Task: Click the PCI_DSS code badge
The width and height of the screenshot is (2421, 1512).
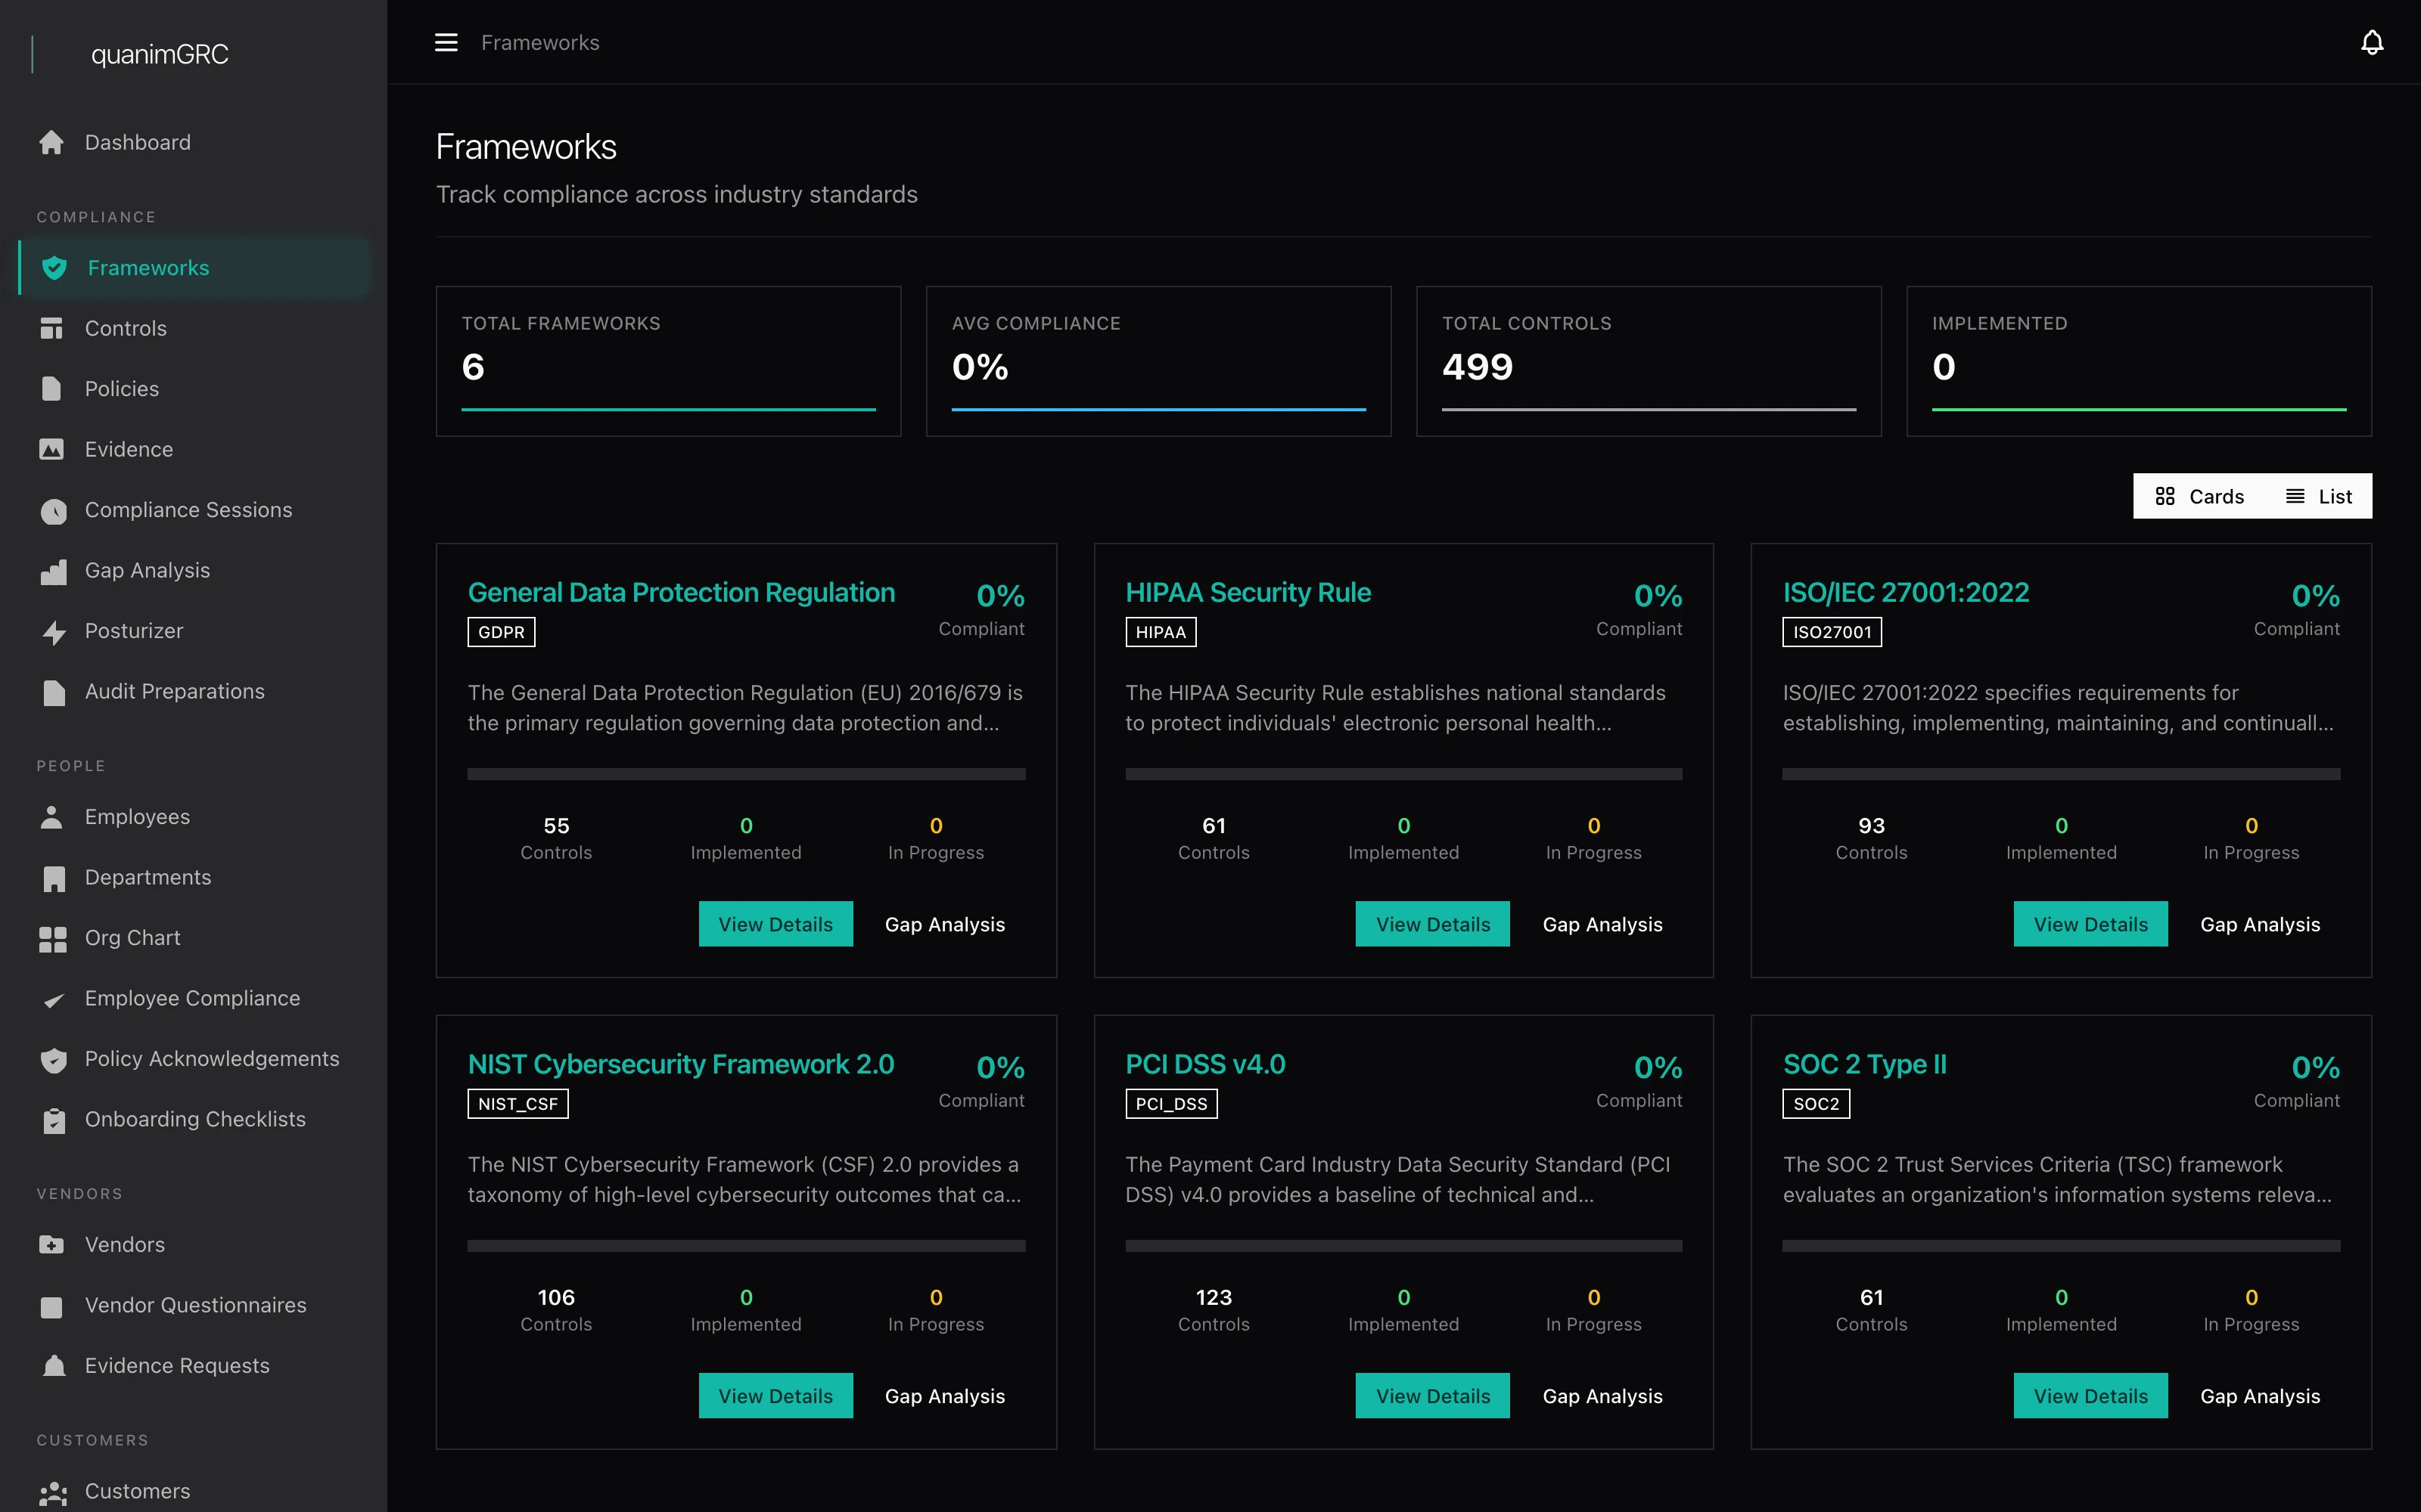Action: click(1170, 1104)
